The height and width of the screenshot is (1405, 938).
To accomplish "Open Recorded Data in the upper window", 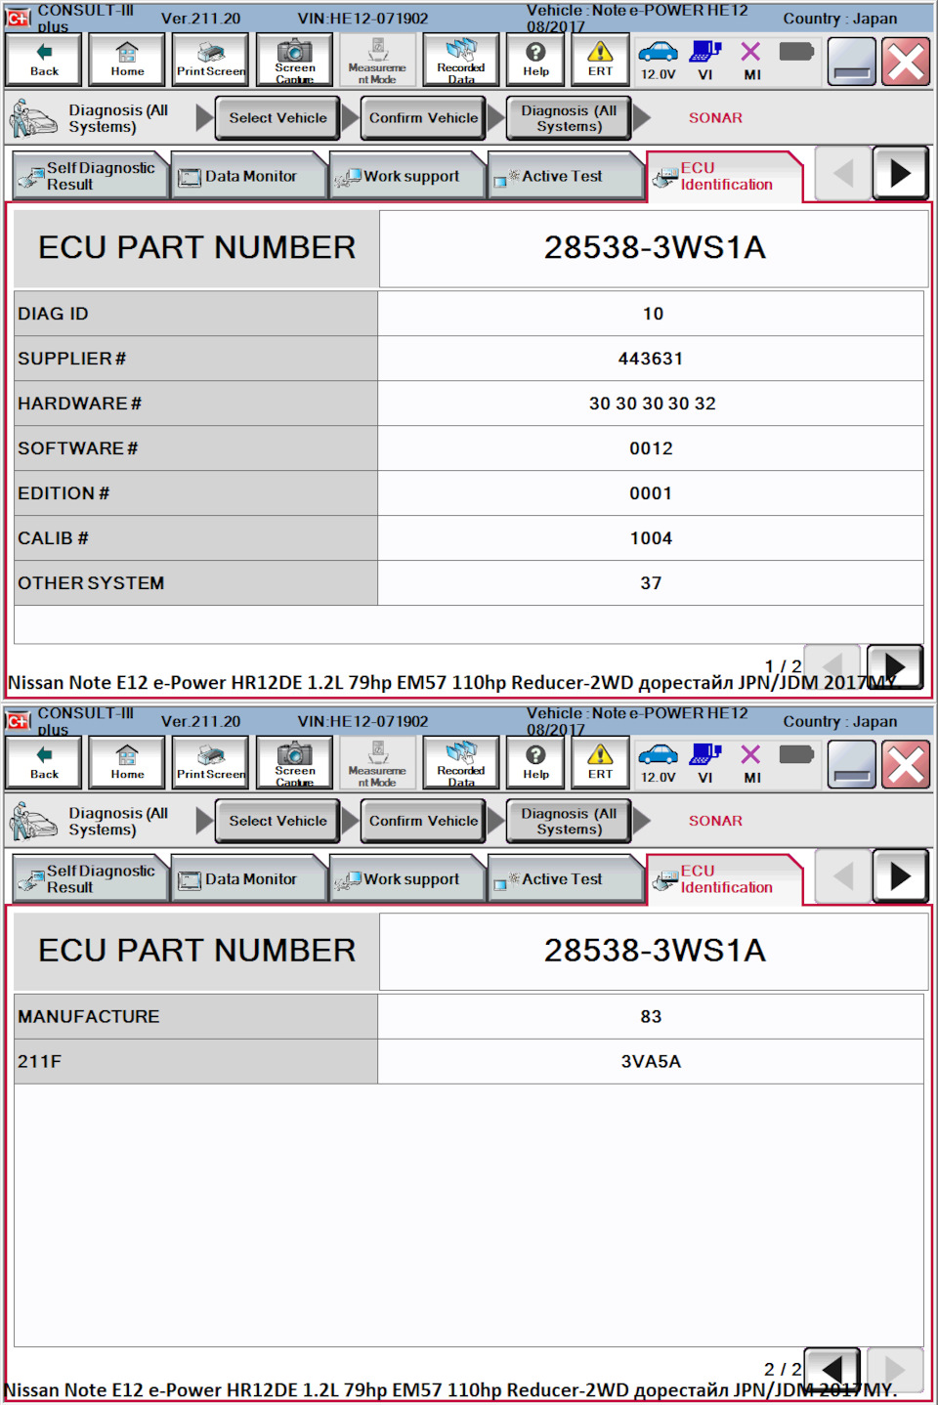I will pos(461,59).
